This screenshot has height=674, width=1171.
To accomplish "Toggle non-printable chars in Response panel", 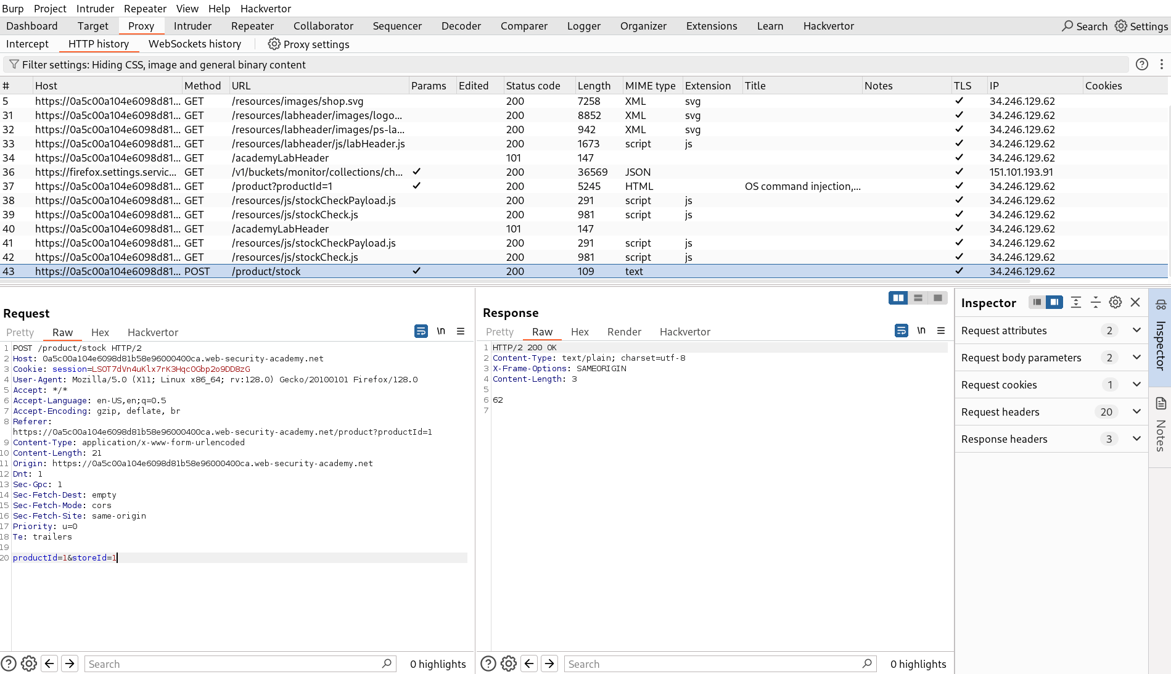I will click(921, 331).
